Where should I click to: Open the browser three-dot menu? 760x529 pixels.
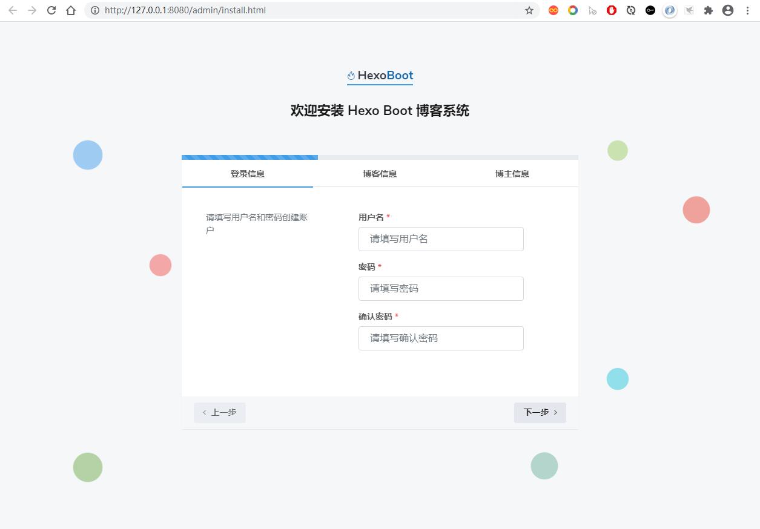click(747, 10)
